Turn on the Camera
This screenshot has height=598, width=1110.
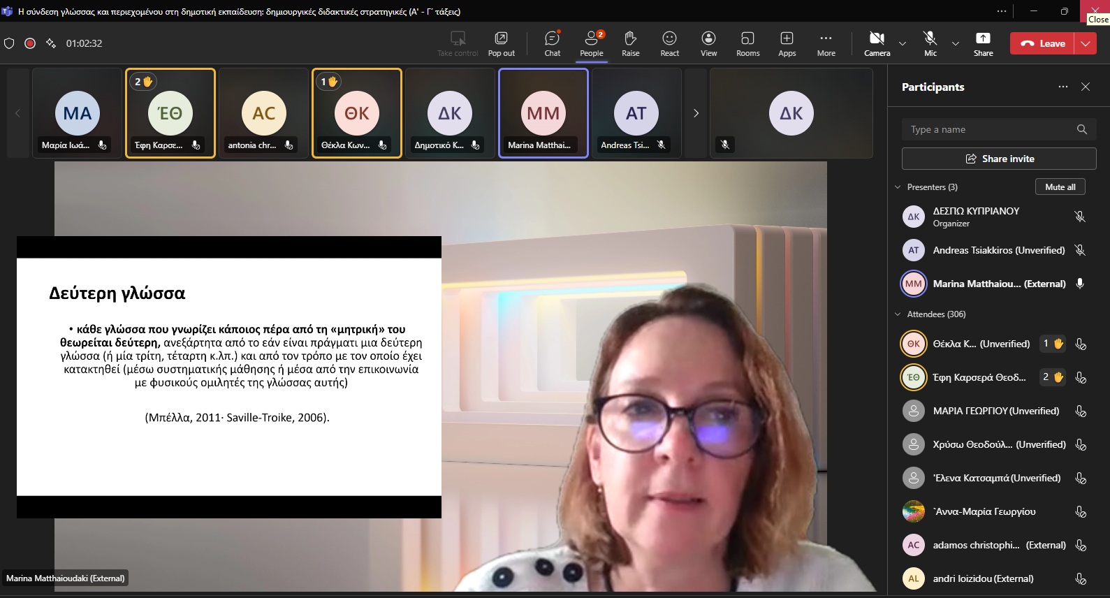click(877, 43)
